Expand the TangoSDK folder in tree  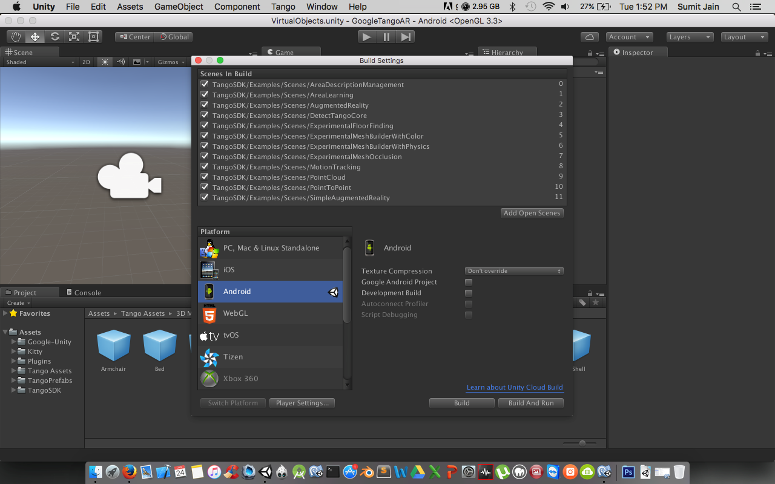14,390
